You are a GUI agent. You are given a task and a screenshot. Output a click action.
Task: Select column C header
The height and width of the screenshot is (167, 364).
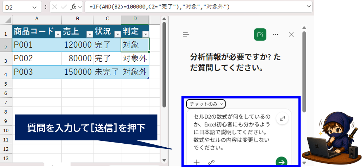pos(107,19)
